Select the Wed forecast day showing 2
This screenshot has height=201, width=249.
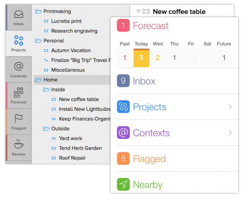pyautogui.click(x=158, y=58)
